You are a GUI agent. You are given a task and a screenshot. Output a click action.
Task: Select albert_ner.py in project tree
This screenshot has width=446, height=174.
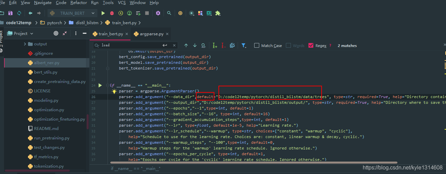point(47,63)
